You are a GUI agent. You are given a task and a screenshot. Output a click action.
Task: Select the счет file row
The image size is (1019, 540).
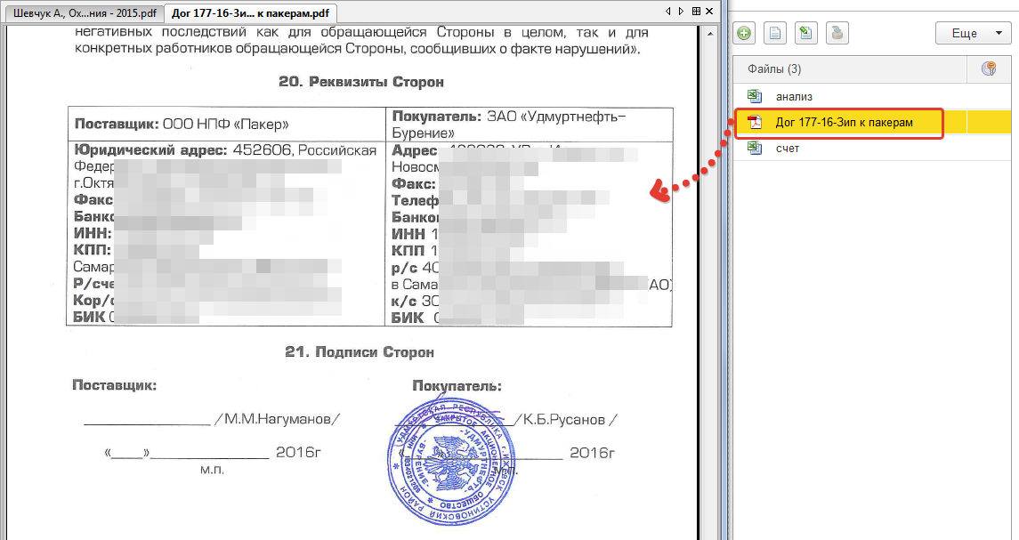click(x=872, y=149)
